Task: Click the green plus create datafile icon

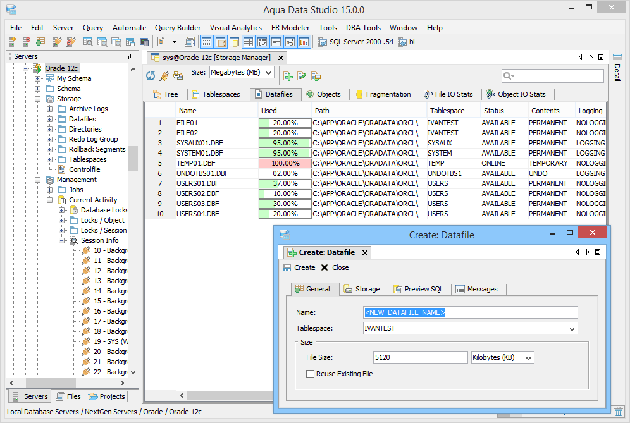Action: (x=288, y=76)
